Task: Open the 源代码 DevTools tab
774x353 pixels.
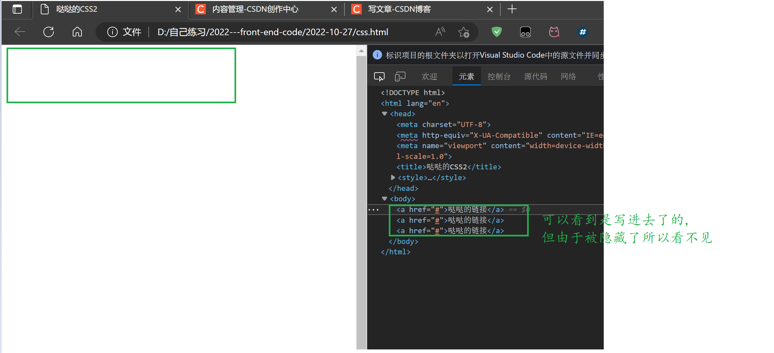Action: click(x=536, y=77)
